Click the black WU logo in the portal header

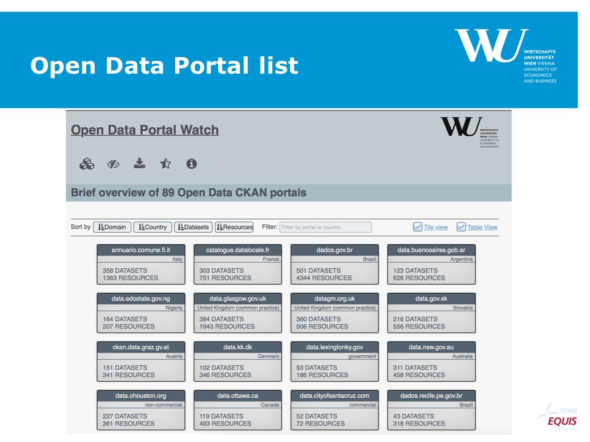(470, 131)
